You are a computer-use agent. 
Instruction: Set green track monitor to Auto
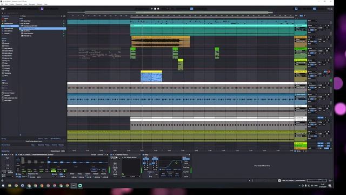(312, 53)
